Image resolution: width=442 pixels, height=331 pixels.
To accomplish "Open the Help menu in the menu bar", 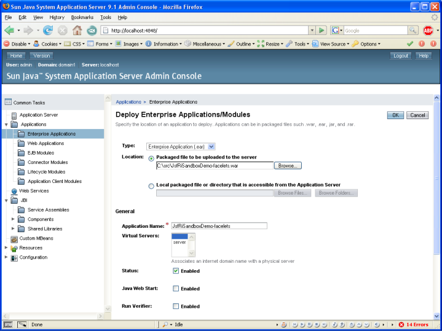I will pyautogui.click(x=122, y=17).
